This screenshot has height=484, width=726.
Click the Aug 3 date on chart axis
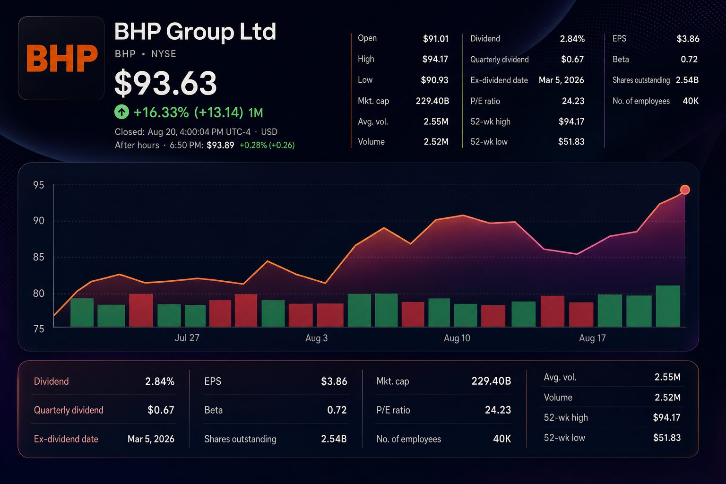coord(316,338)
